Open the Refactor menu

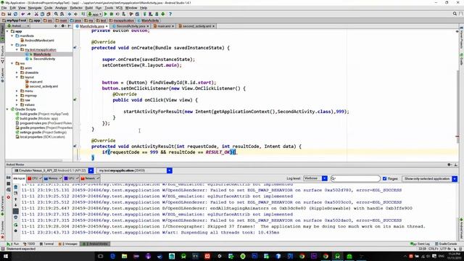click(76, 8)
